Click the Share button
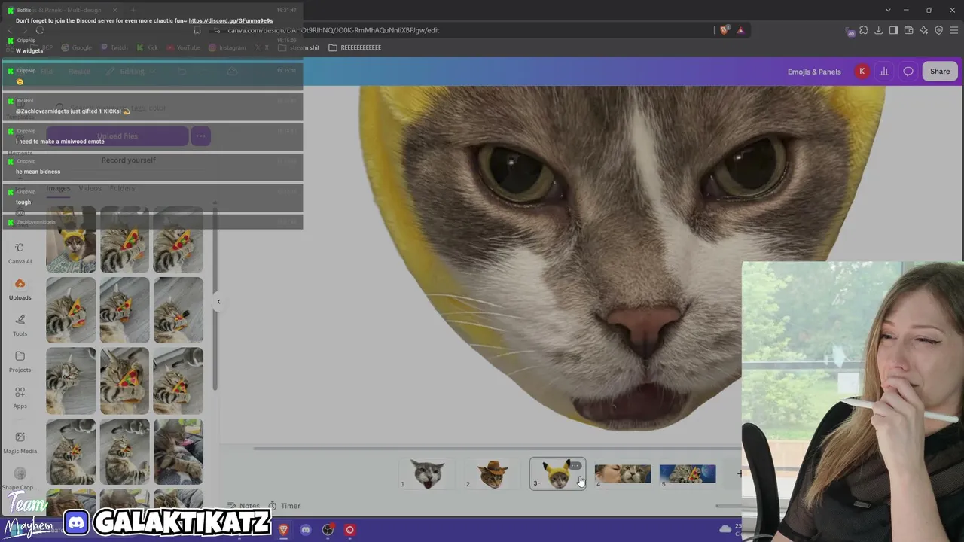The width and height of the screenshot is (964, 542). click(x=940, y=72)
